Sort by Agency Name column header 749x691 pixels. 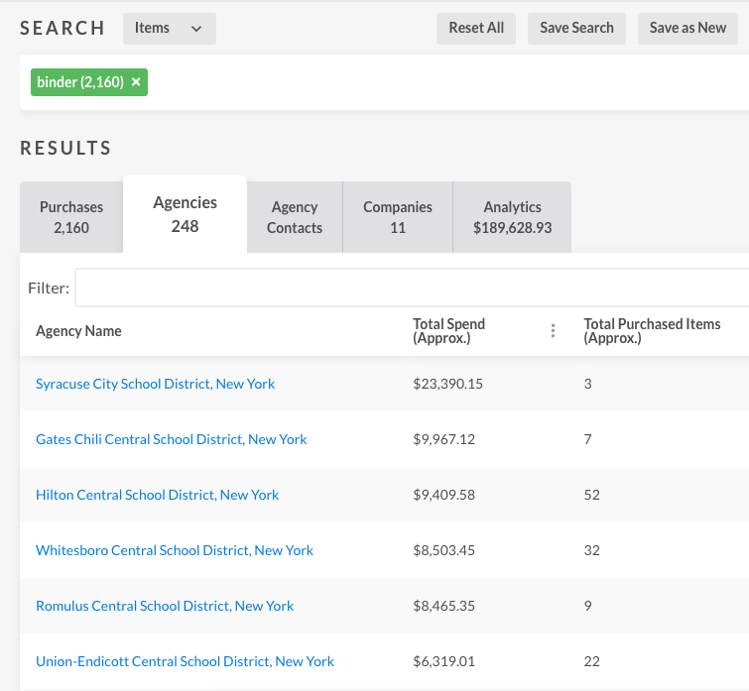pos(78,331)
